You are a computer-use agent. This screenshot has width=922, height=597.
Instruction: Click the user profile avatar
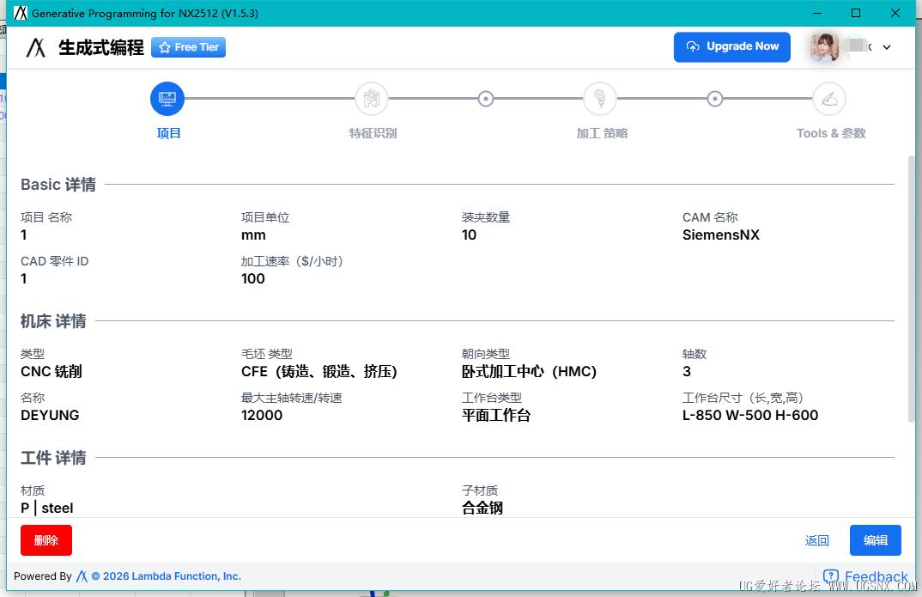coord(825,47)
